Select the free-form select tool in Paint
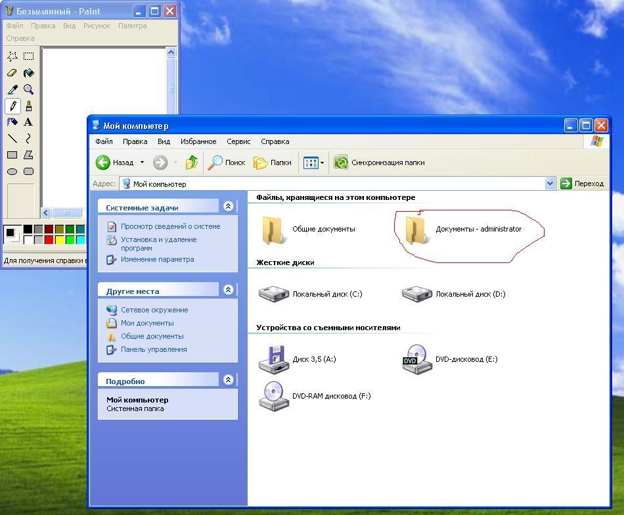The height and width of the screenshot is (515, 624). 12,56
